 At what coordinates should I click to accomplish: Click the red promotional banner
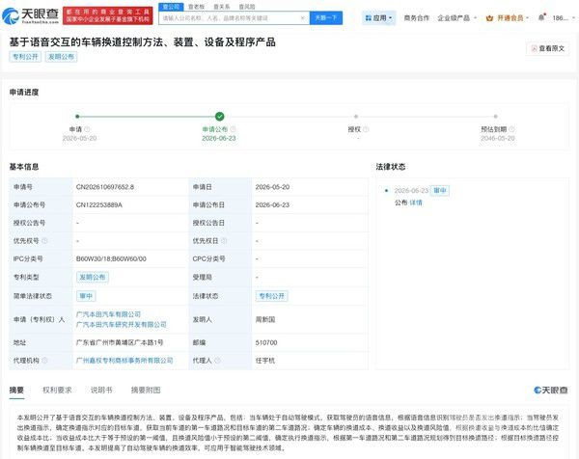107,15
